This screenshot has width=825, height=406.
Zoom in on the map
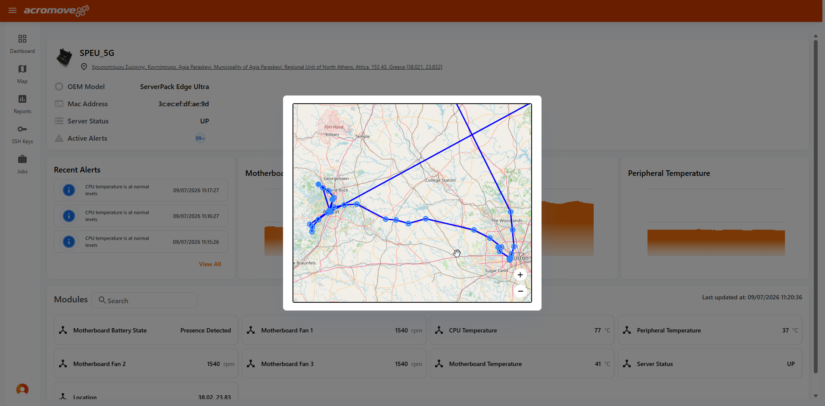coord(520,275)
